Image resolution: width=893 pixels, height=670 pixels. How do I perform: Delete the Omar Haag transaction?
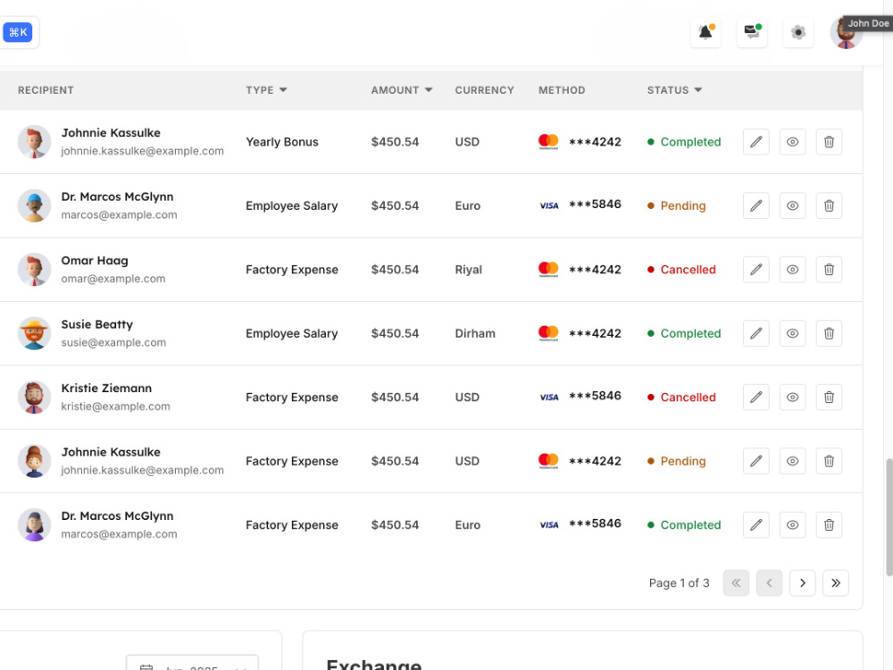pos(830,270)
